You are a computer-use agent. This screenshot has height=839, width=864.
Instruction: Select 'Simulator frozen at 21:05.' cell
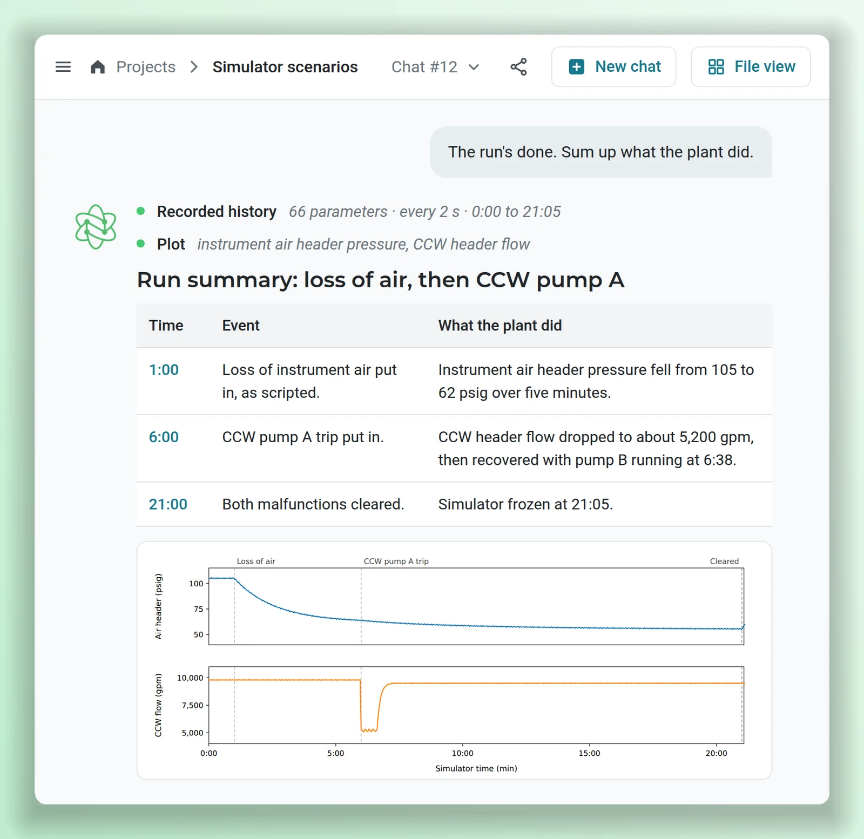(525, 504)
